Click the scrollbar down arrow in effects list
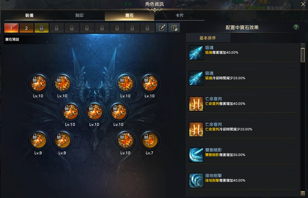 [x=303, y=193]
